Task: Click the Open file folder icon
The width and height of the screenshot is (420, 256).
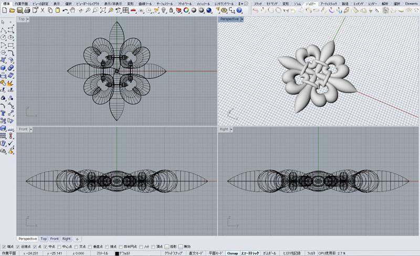Action: [11, 10]
